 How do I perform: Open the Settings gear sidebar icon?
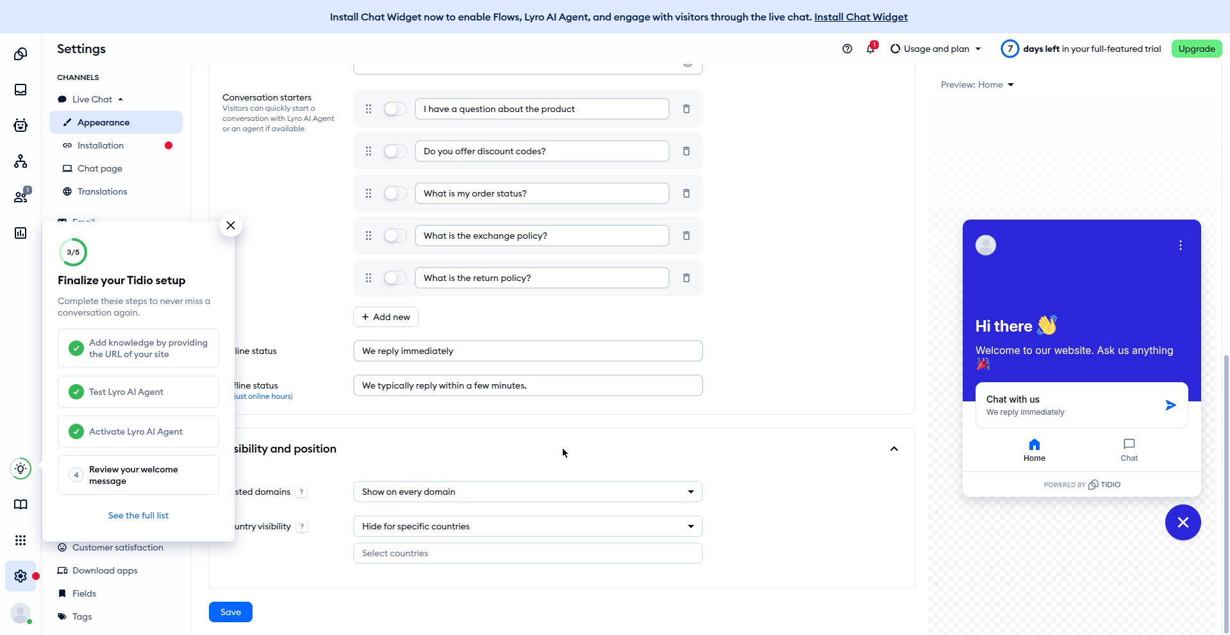click(21, 576)
